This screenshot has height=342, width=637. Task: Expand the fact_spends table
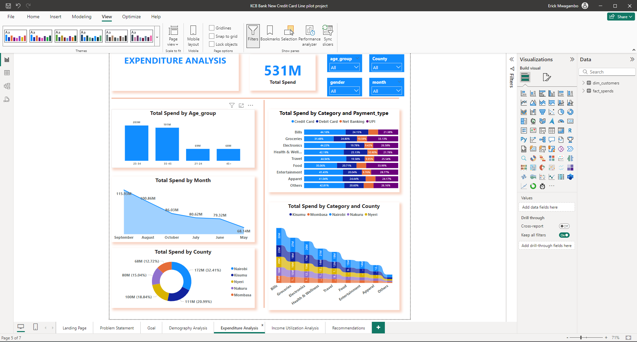584,91
